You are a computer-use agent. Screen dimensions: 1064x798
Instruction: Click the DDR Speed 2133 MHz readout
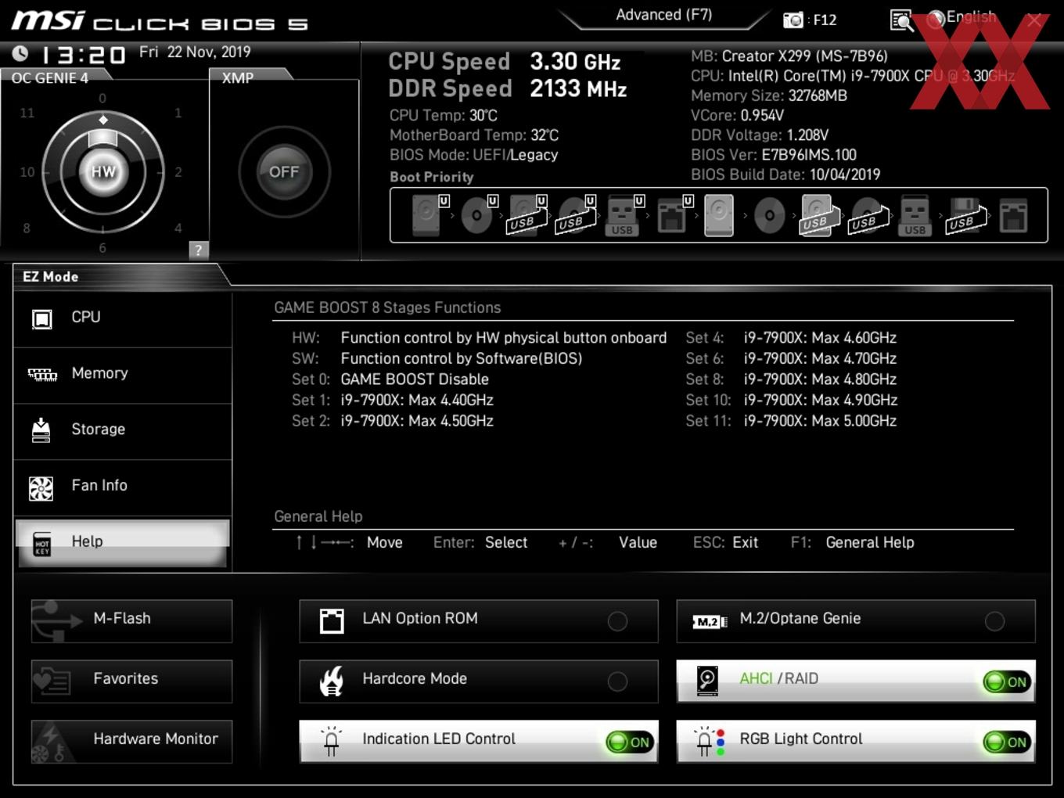pos(508,88)
